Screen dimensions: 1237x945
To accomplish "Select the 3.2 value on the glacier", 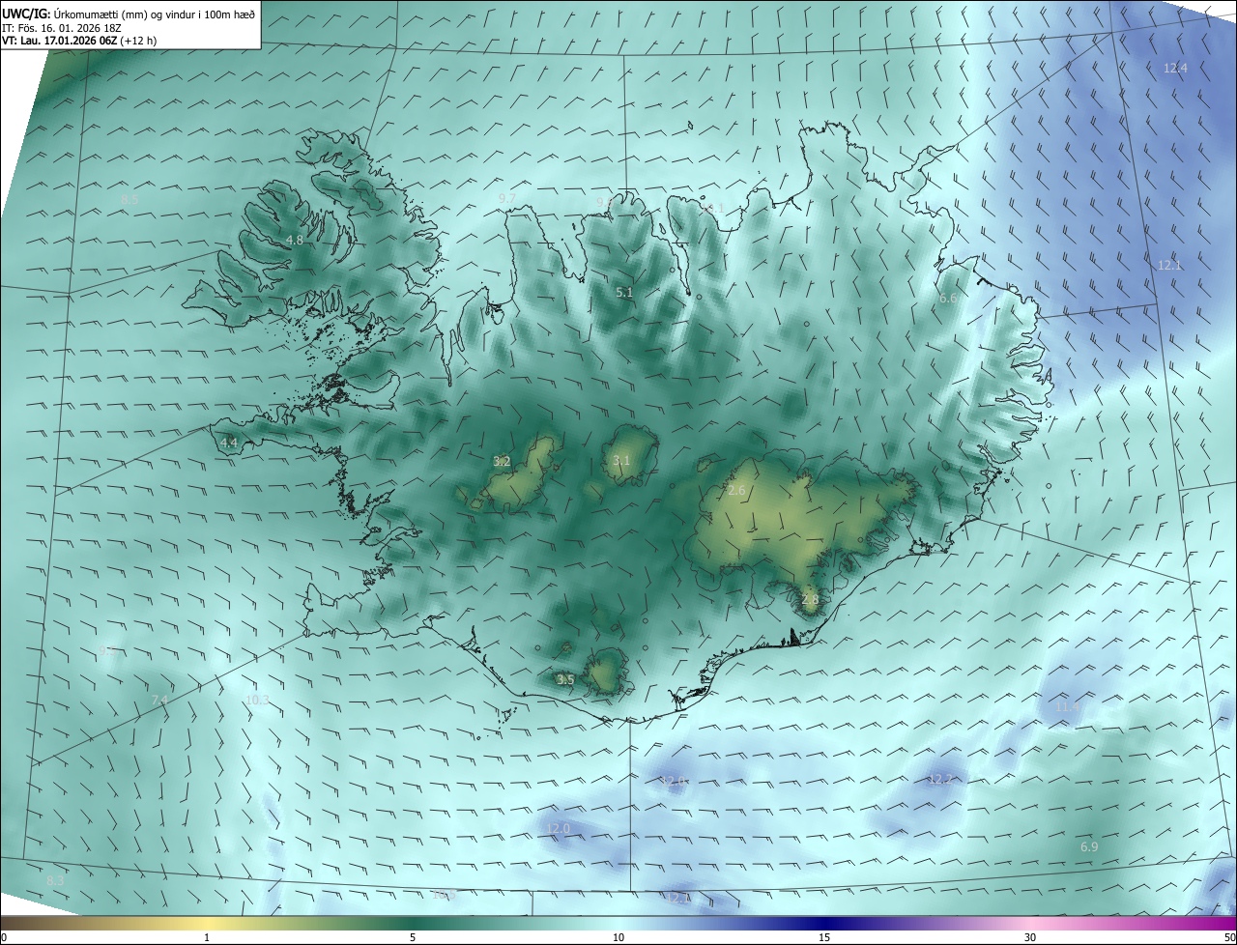I will click(502, 461).
